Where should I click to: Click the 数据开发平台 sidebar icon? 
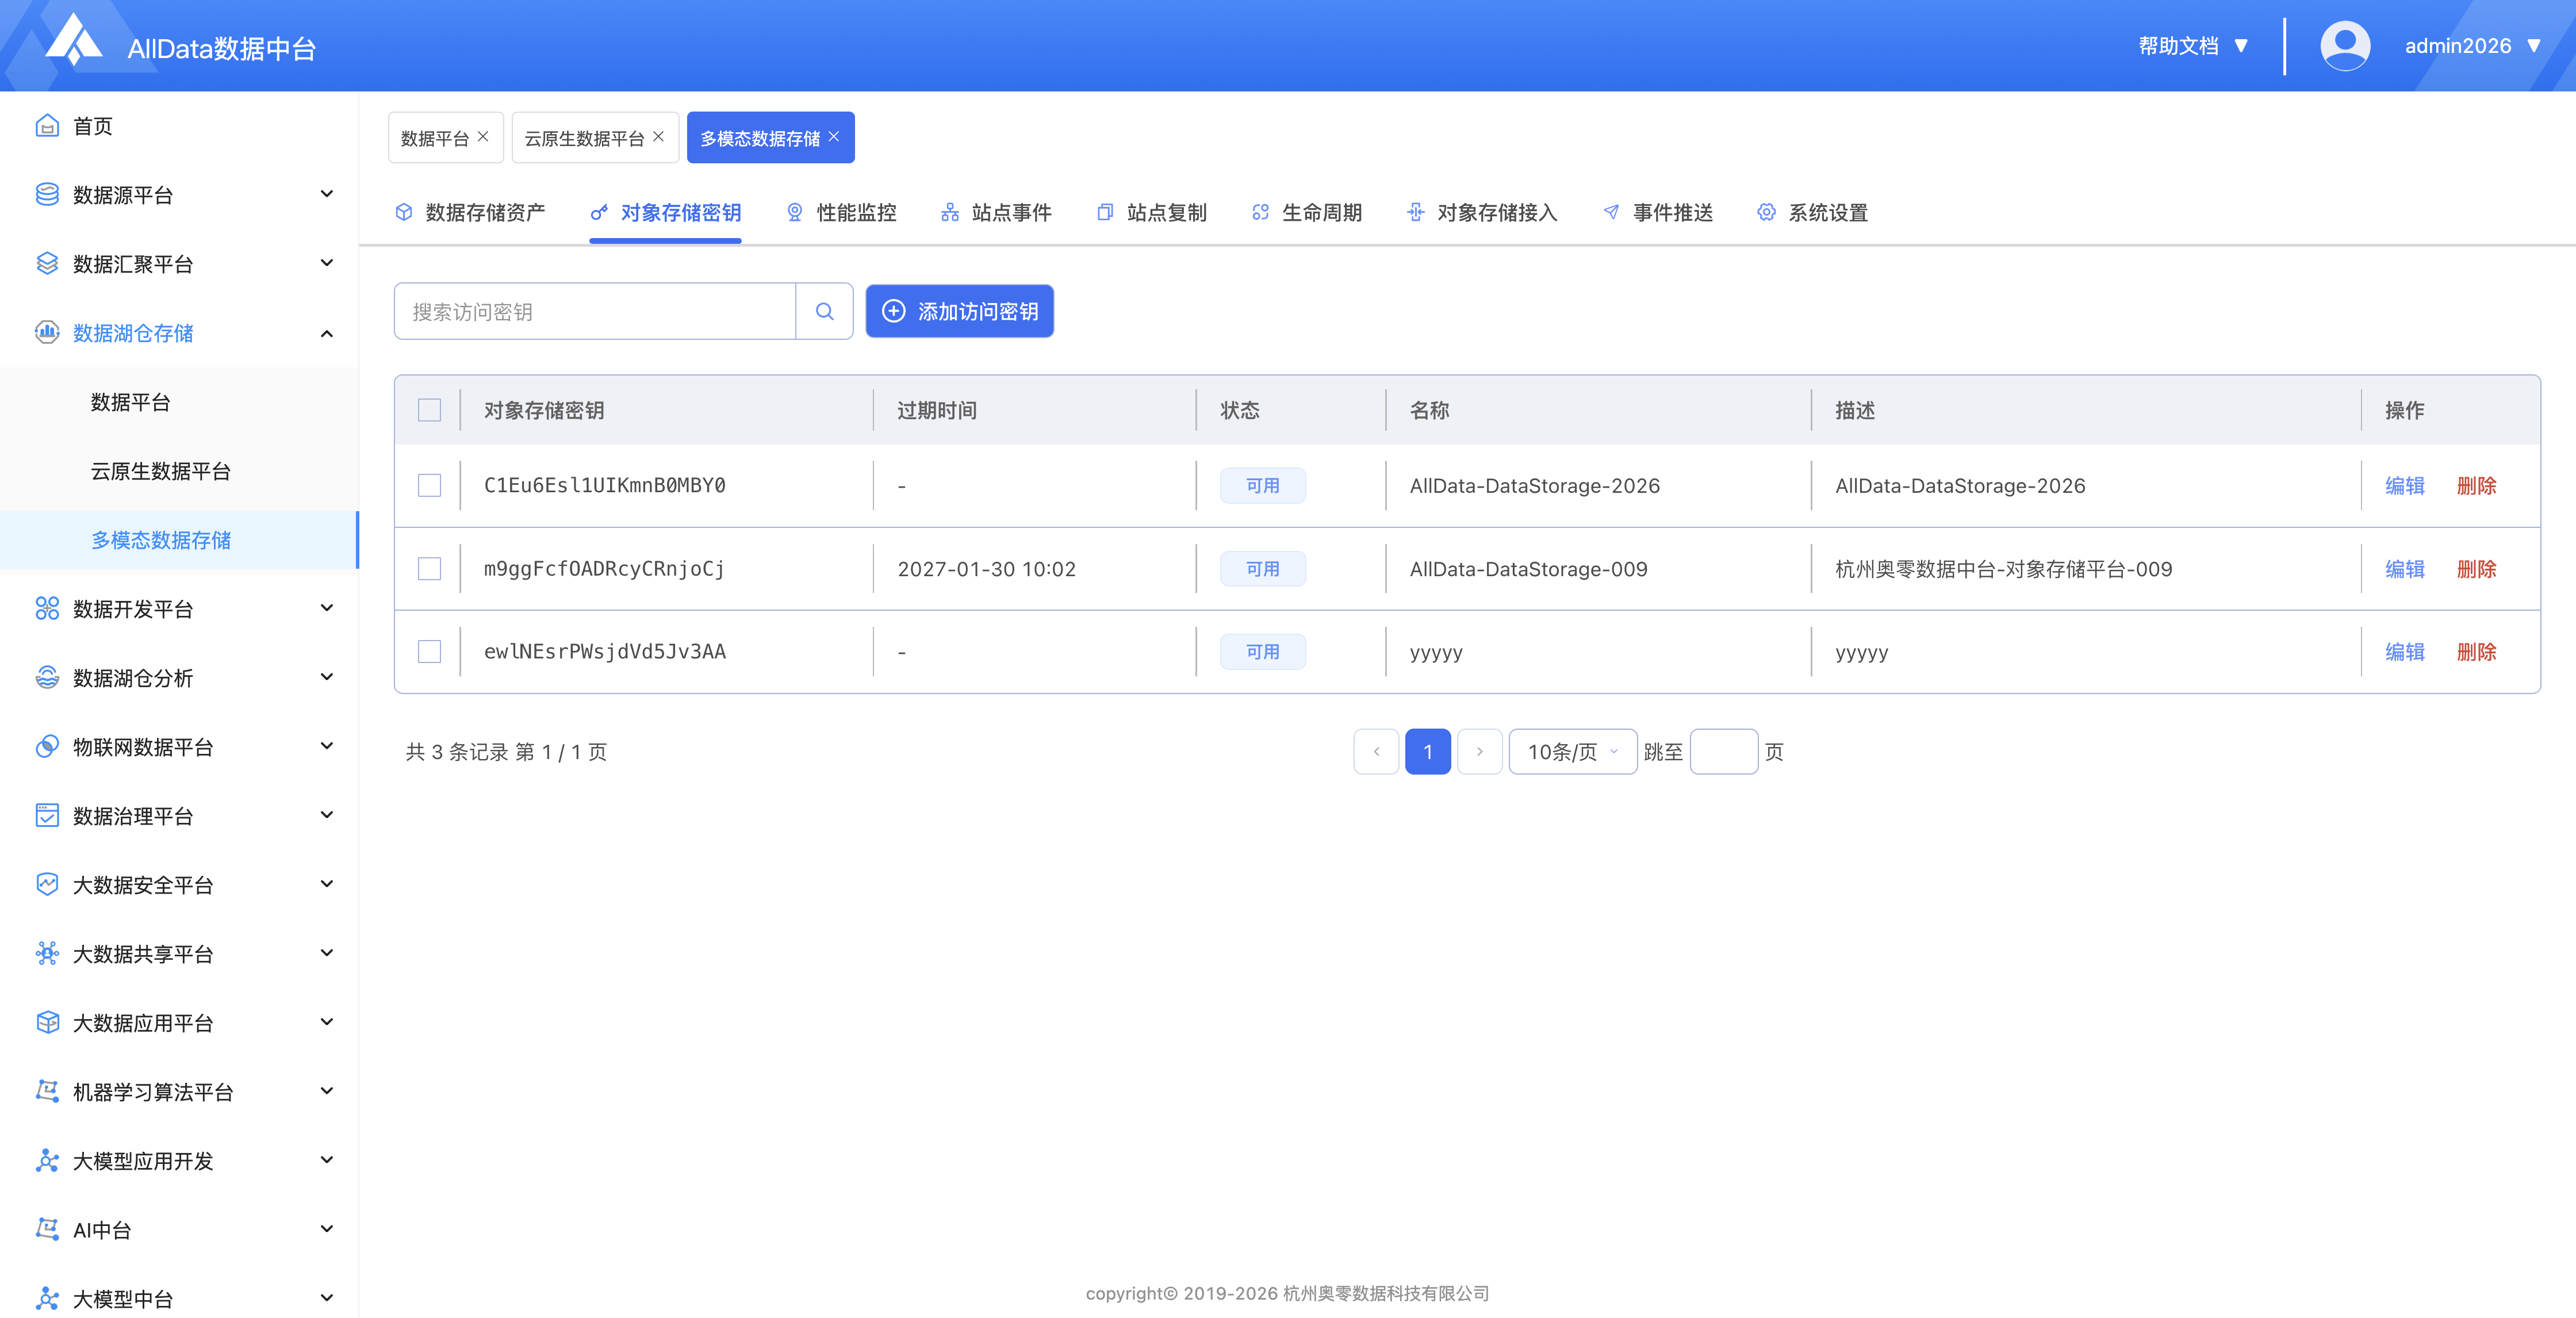point(47,608)
